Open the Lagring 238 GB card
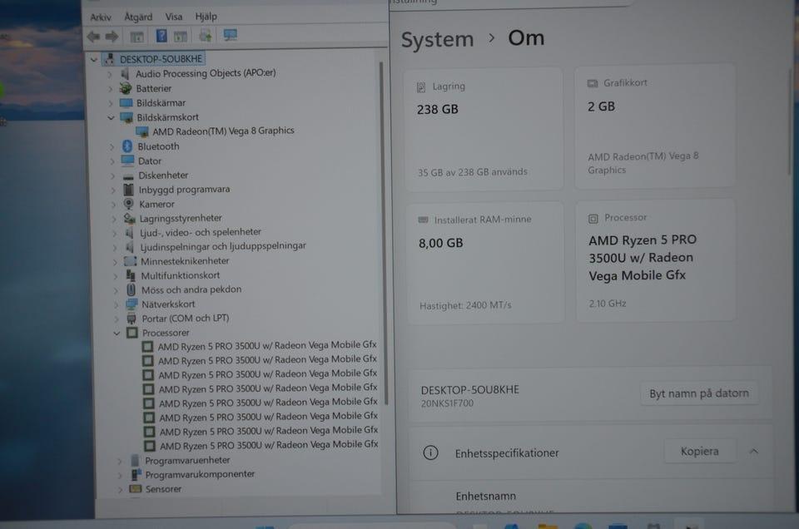799x529 pixels. tap(483, 129)
